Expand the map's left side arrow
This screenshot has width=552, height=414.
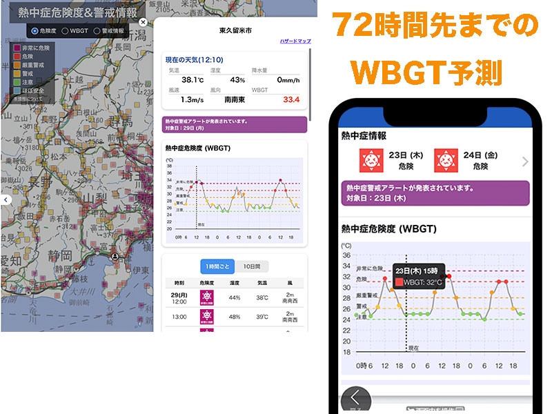pyautogui.click(x=6, y=199)
